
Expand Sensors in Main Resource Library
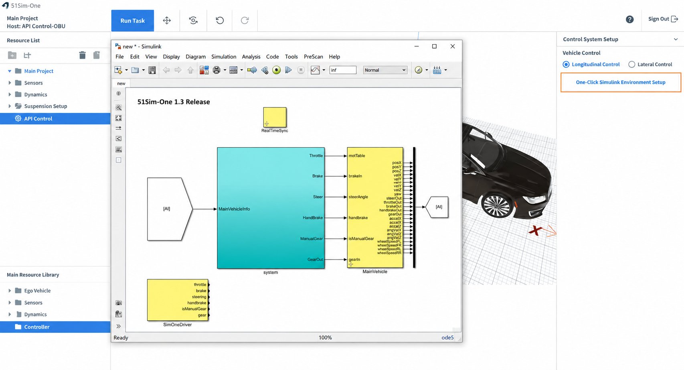[10, 303]
